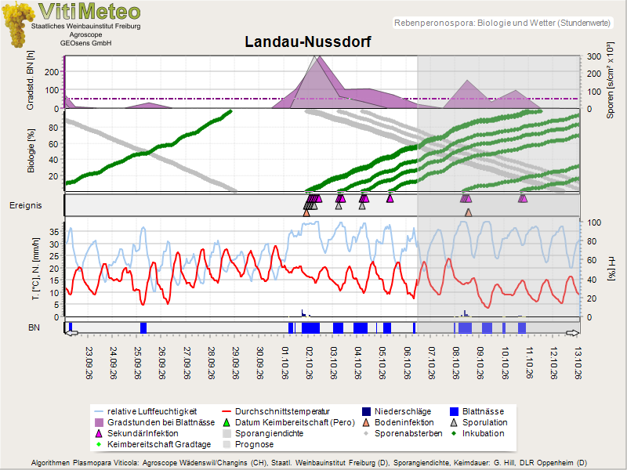
Task: Click the date label 06.10.26
Action: (x=407, y=363)
